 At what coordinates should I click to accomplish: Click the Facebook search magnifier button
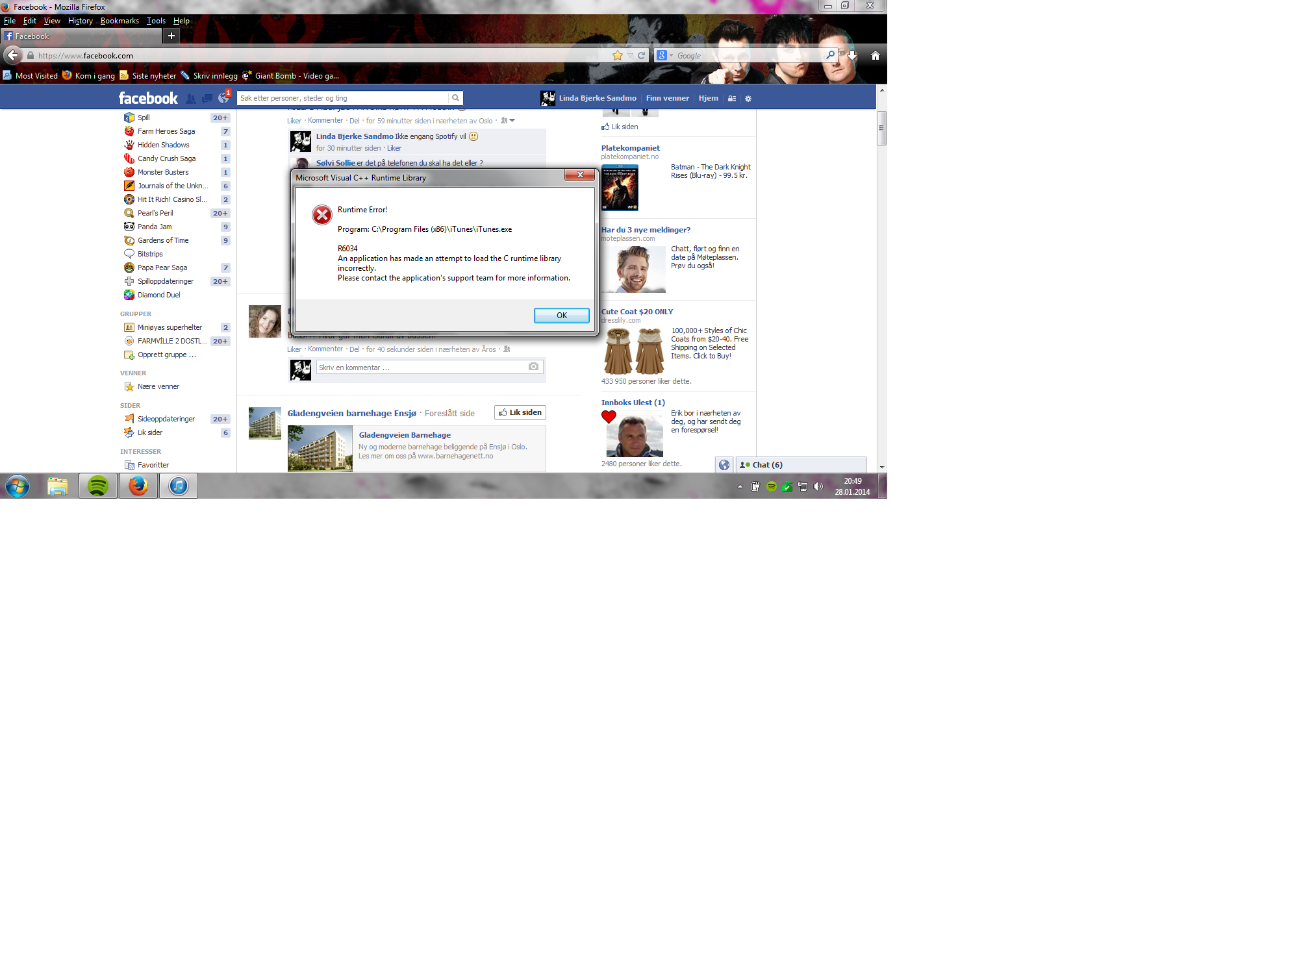456,98
